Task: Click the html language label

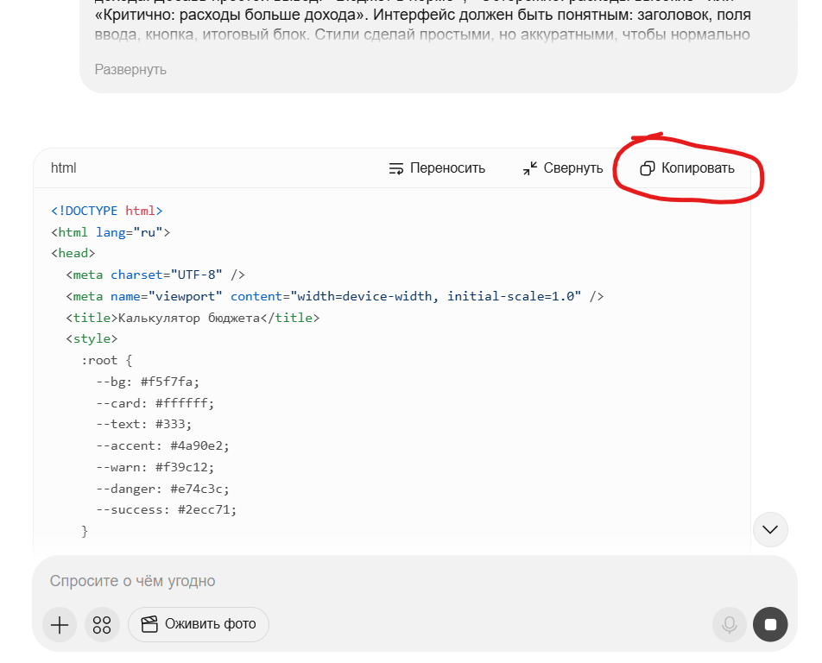Action: pyautogui.click(x=63, y=168)
